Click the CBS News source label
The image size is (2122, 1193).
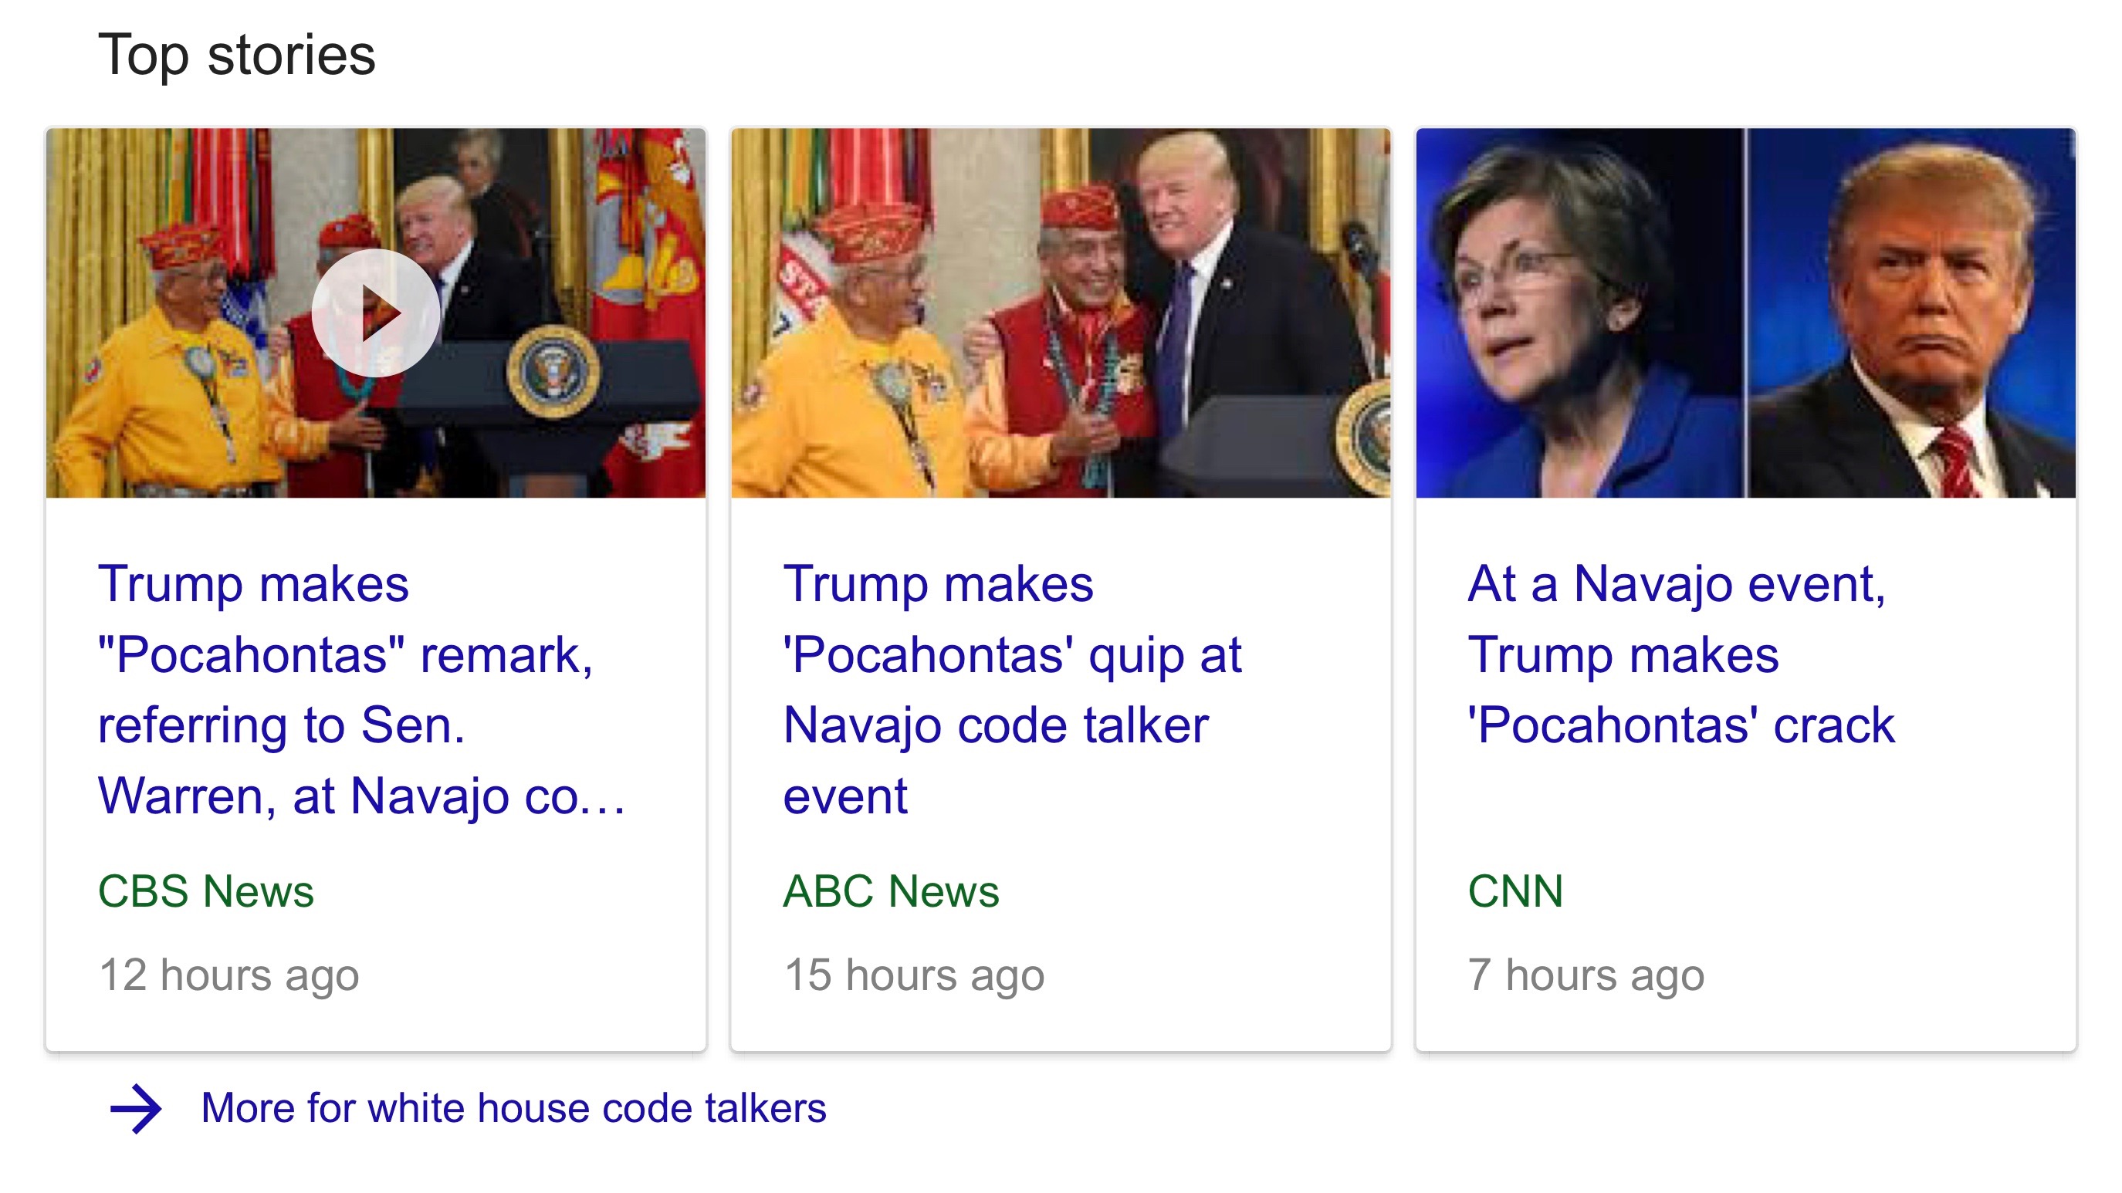point(206,891)
